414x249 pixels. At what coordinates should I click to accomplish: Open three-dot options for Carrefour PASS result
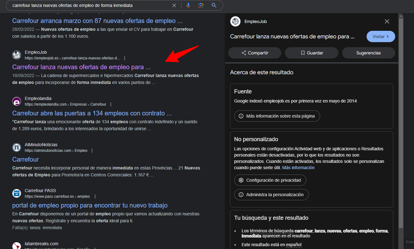click(x=95, y=196)
